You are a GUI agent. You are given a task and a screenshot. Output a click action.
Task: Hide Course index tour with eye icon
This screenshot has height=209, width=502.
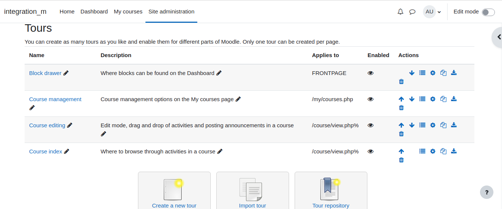tap(370, 152)
